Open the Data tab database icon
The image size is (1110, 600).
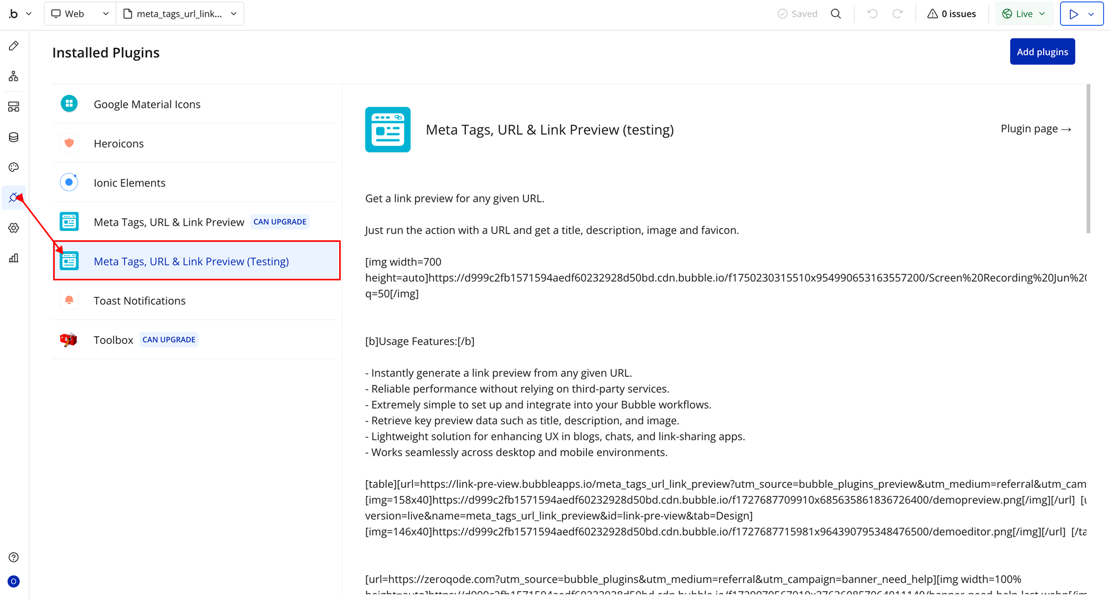[14, 137]
